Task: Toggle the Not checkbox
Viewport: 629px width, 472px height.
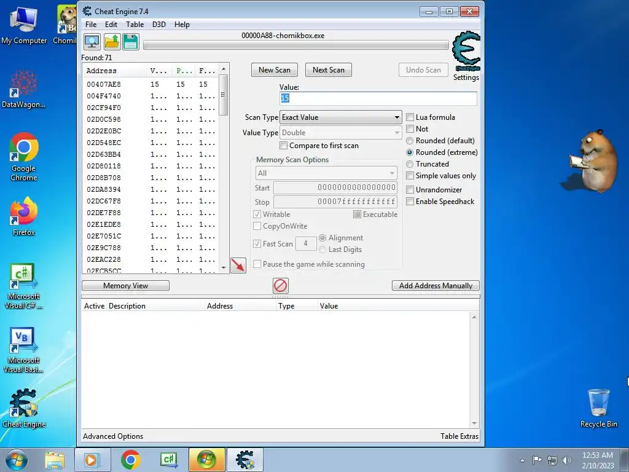Action: [410, 129]
